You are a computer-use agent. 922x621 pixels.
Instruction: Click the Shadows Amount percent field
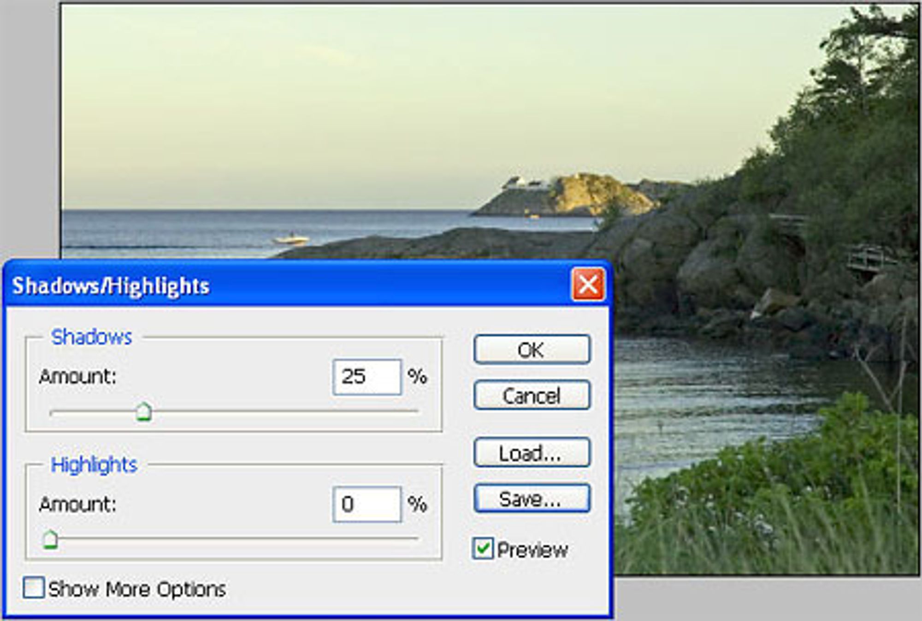tap(367, 377)
